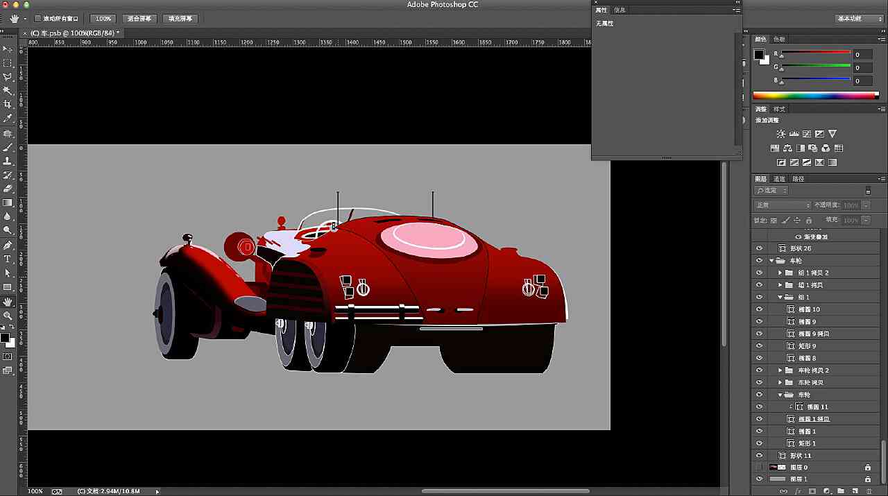This screenshot has width=888, height=496.
Task: Click the 适合屏幕 fit screen button
Action: pyautogui.click(x=139, y=19)
